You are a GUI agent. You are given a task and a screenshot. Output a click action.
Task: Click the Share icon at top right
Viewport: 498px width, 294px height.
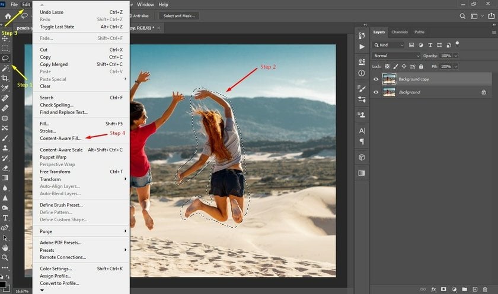[491, 16]
